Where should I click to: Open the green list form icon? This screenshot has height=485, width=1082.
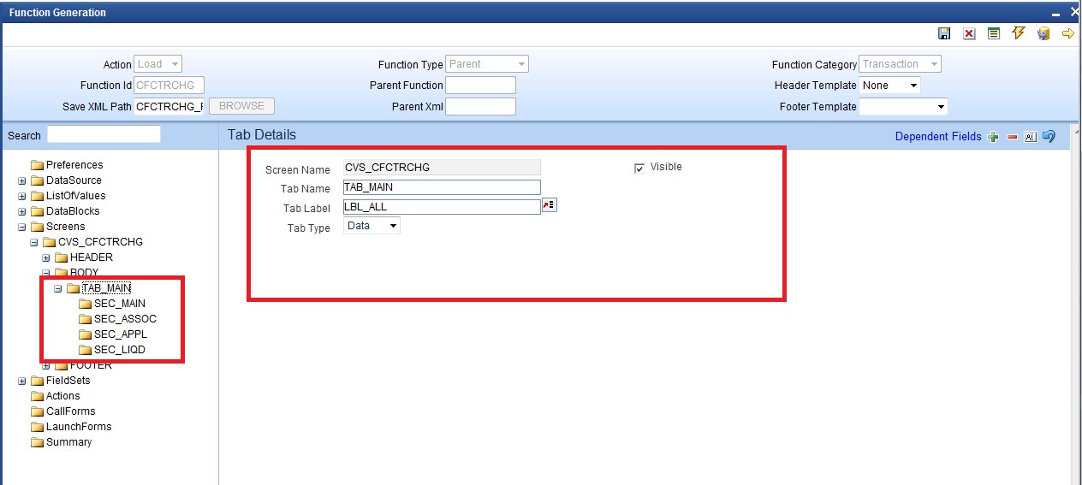coord(994,33)
